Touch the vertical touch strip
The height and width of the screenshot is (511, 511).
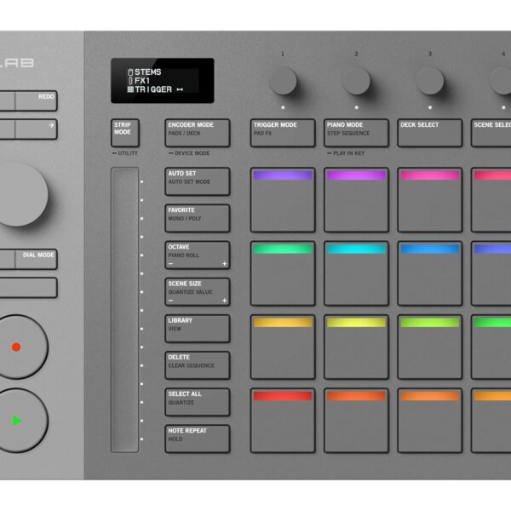click(x=125, y=310)
